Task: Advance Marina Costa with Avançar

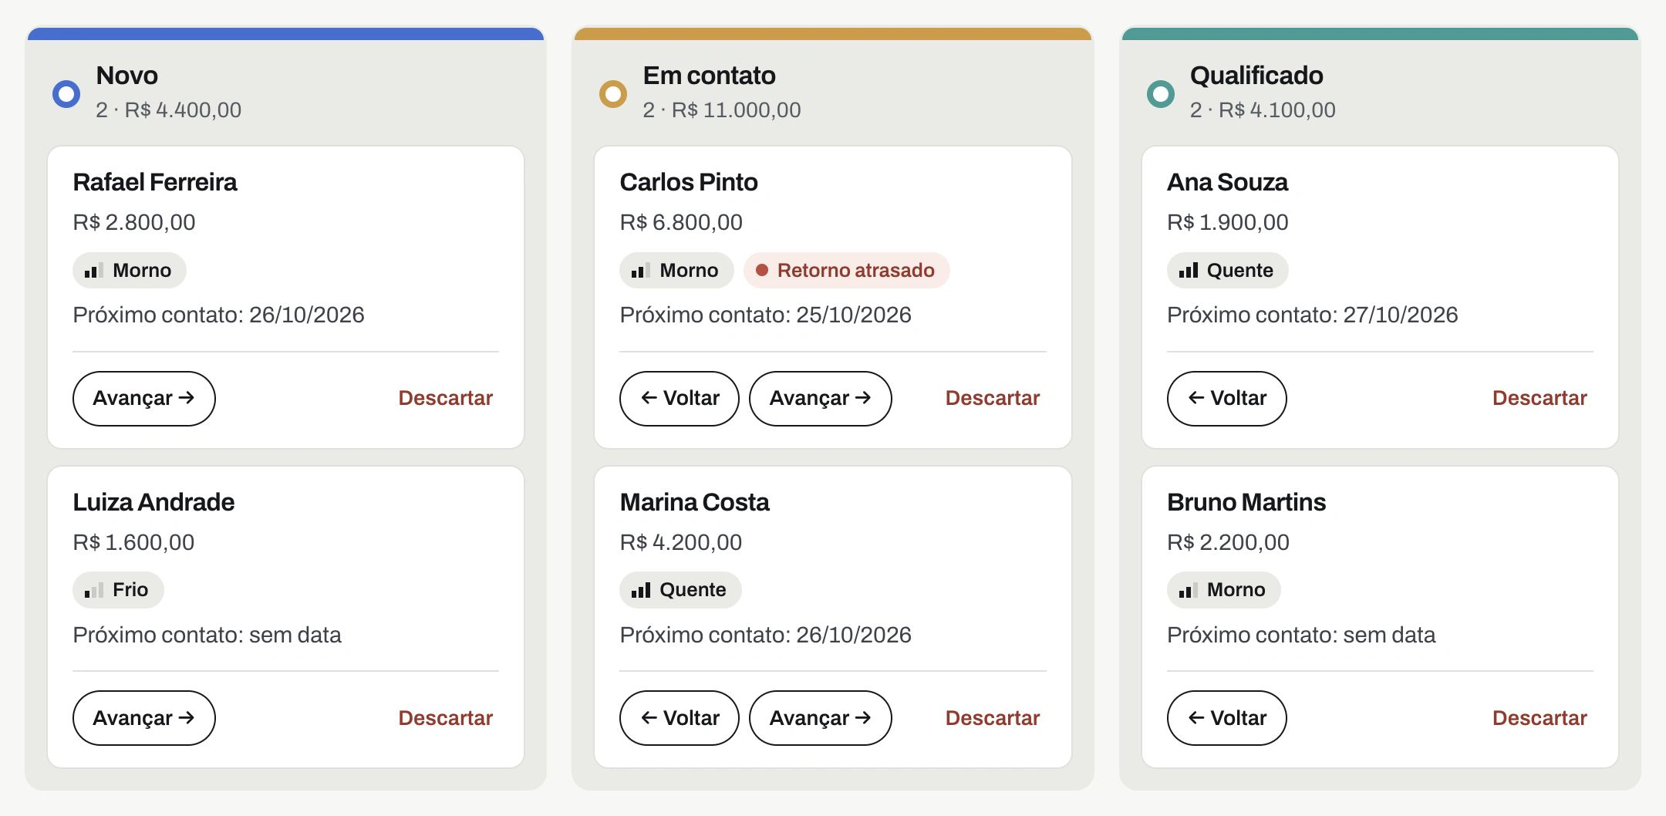Action: [821, 718]
